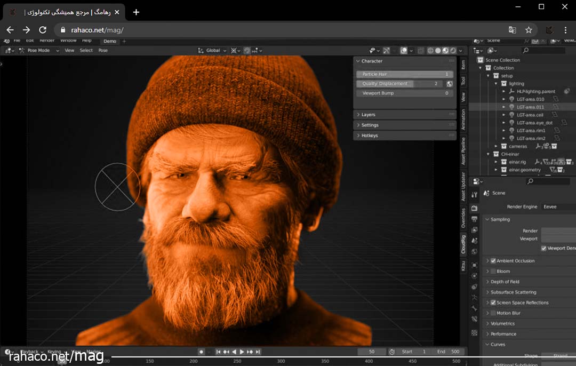
Task: Click the play animation button
Action: click(242, 352)
